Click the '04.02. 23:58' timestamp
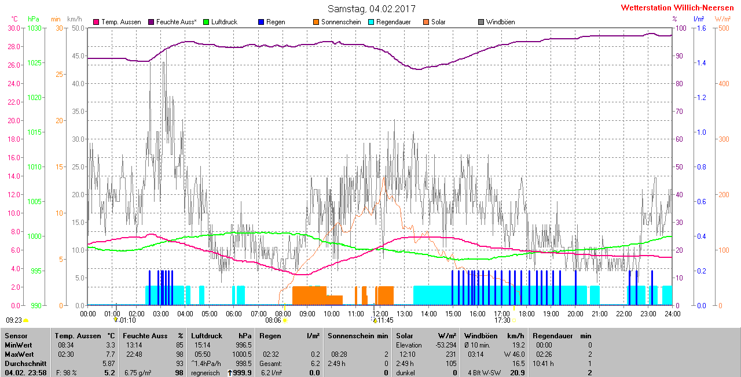The height and width of the screenshot is (377, 741). [25, 372]
